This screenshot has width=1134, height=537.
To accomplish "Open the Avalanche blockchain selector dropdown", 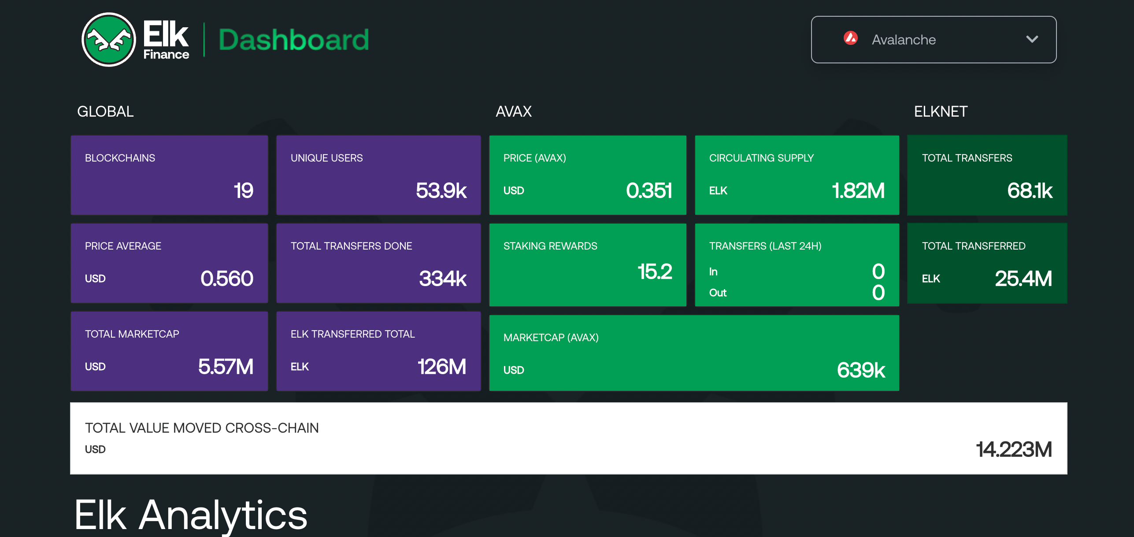I will (934, 40).
